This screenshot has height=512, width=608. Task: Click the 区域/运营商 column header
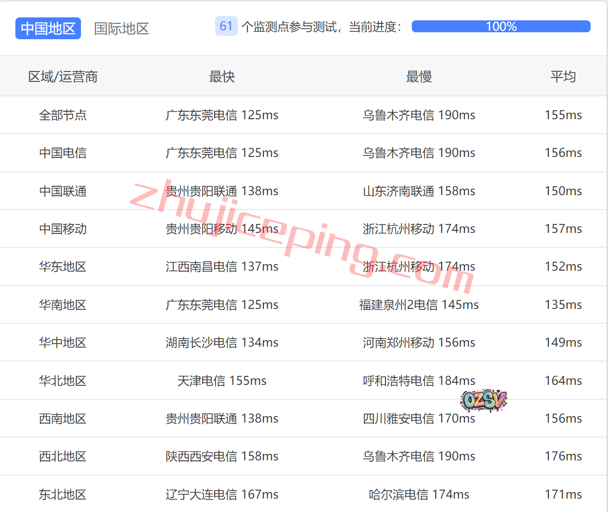coord(63,76)
